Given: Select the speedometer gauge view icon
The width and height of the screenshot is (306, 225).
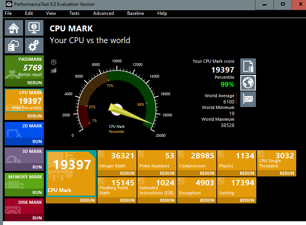Looking at the screenshot, I should (54, 62).
